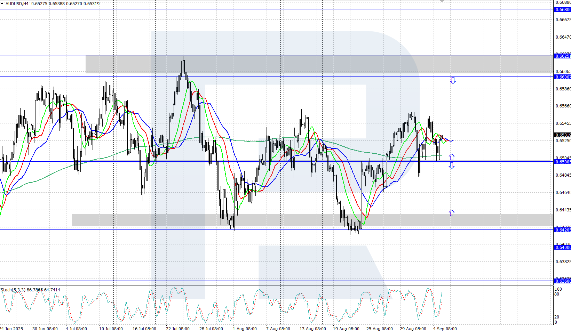571x331 pixels.
Task: Click the AUDUSD,H4 symbol title text
Action: click(17, 4)
